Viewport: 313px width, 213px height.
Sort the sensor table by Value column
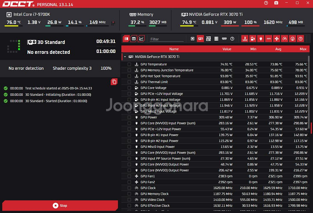pos(227,49)
